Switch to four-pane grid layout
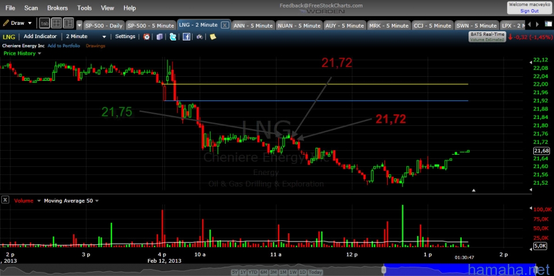 pyautogui.click(x=57, y=23)
